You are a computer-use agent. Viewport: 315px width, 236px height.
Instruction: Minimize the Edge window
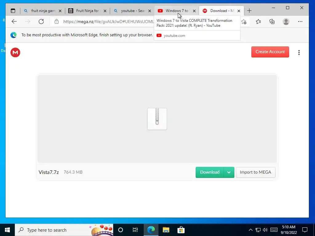(x=273, y=8)
